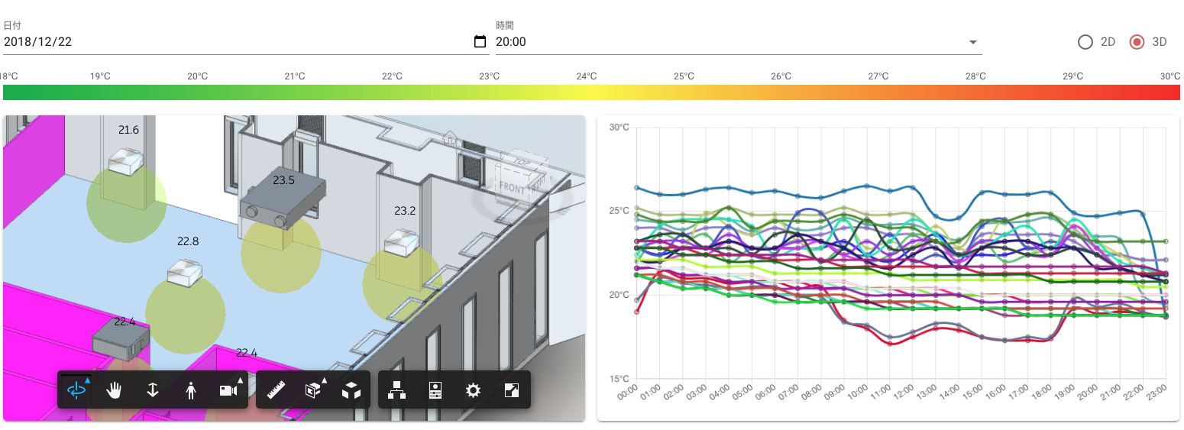Choose the Zoom up-down arrow tool
The image size is (1184, 430).
153,390
